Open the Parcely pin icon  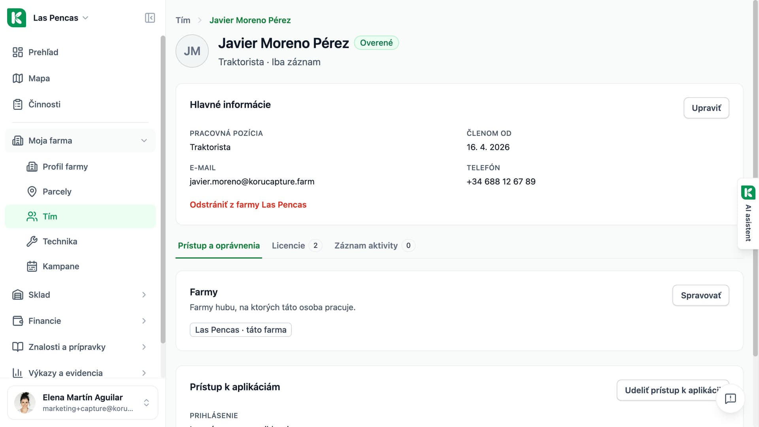pos(32,192)
